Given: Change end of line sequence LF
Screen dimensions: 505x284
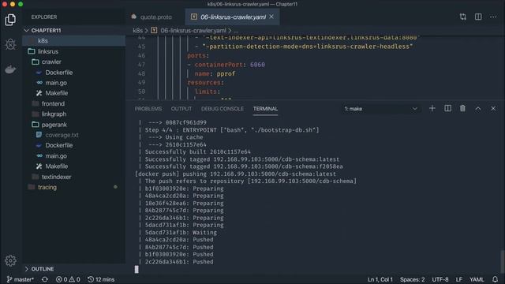Looking at the screenshot, I should [459, 279].
